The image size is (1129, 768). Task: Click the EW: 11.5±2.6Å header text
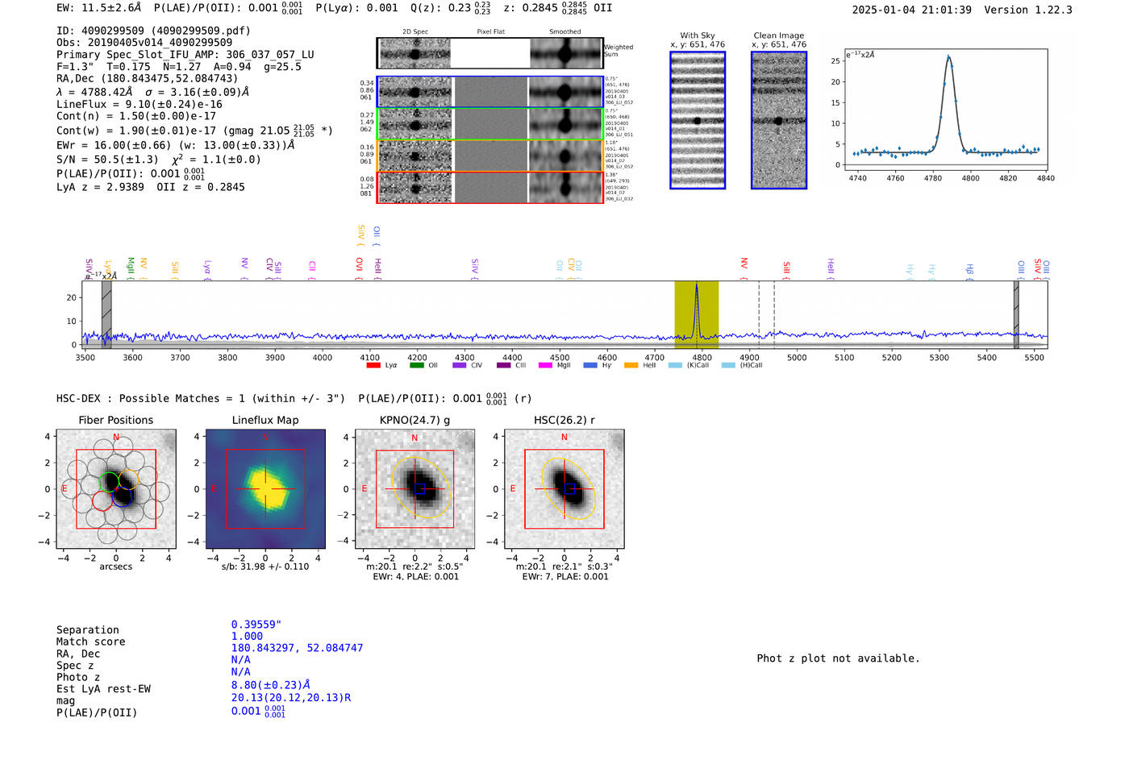click(98, 8)
